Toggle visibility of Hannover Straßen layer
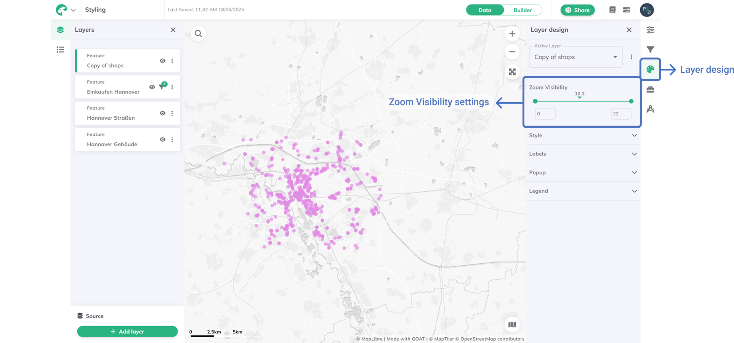Viewport: 734px width, 343px height. click(x=162, y=113)
